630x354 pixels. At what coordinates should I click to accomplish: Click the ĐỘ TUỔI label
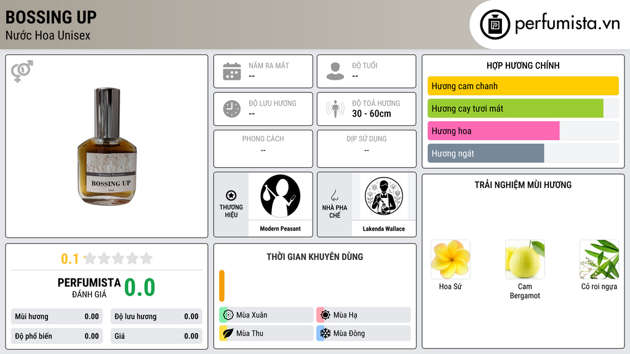[365, 65]
